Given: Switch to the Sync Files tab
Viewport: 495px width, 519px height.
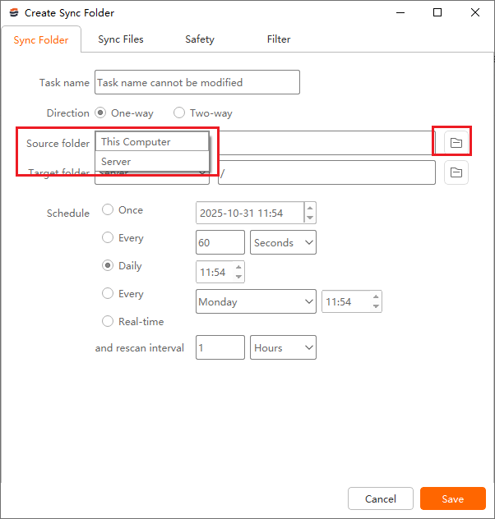Looking at the screenshot, I should [x=121, y=39].
